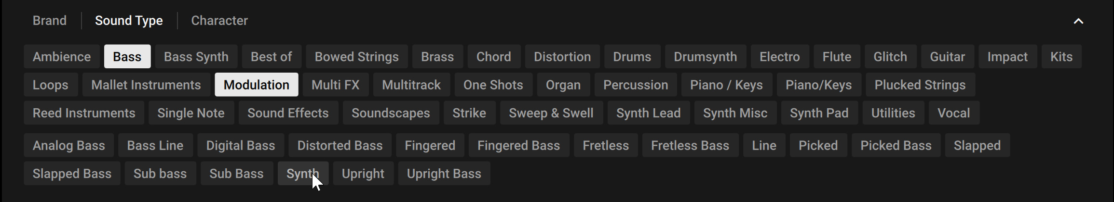Select the Bowed Strings tag
The width and height of the screenshot is (1114, 202).
point(356,57)
